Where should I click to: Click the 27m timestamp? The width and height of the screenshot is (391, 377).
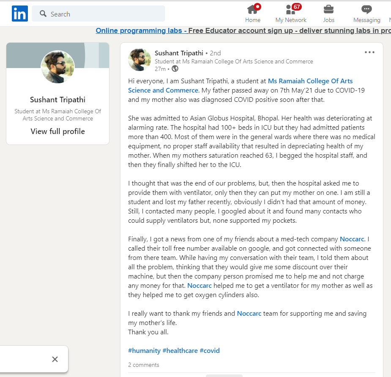coord(160,69)
